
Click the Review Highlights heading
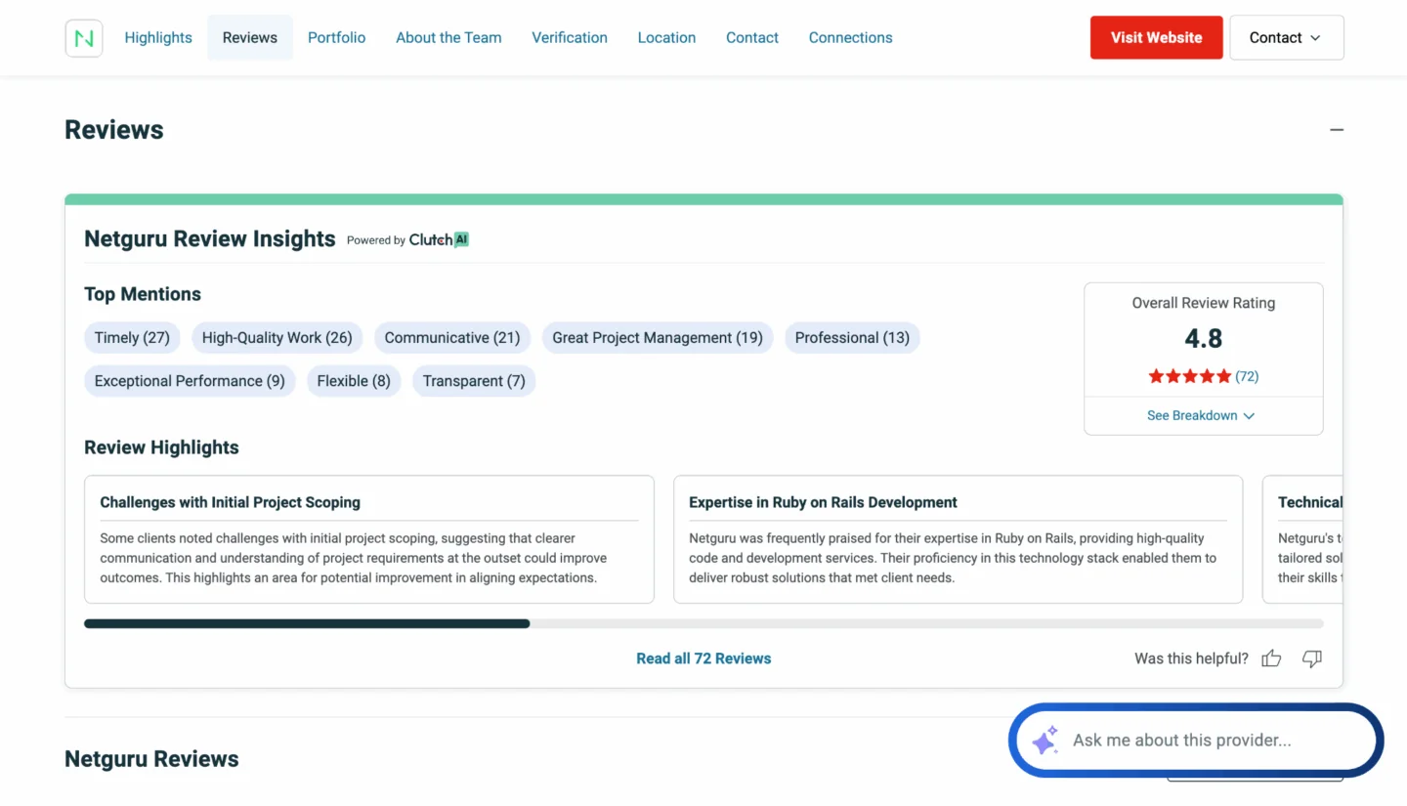tap(161, 447)
